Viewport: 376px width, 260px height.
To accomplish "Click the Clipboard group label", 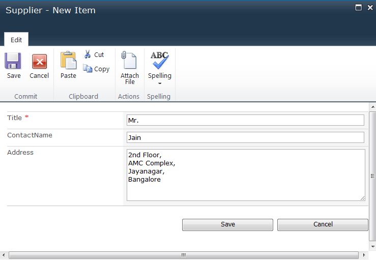I will coord(83,97).
